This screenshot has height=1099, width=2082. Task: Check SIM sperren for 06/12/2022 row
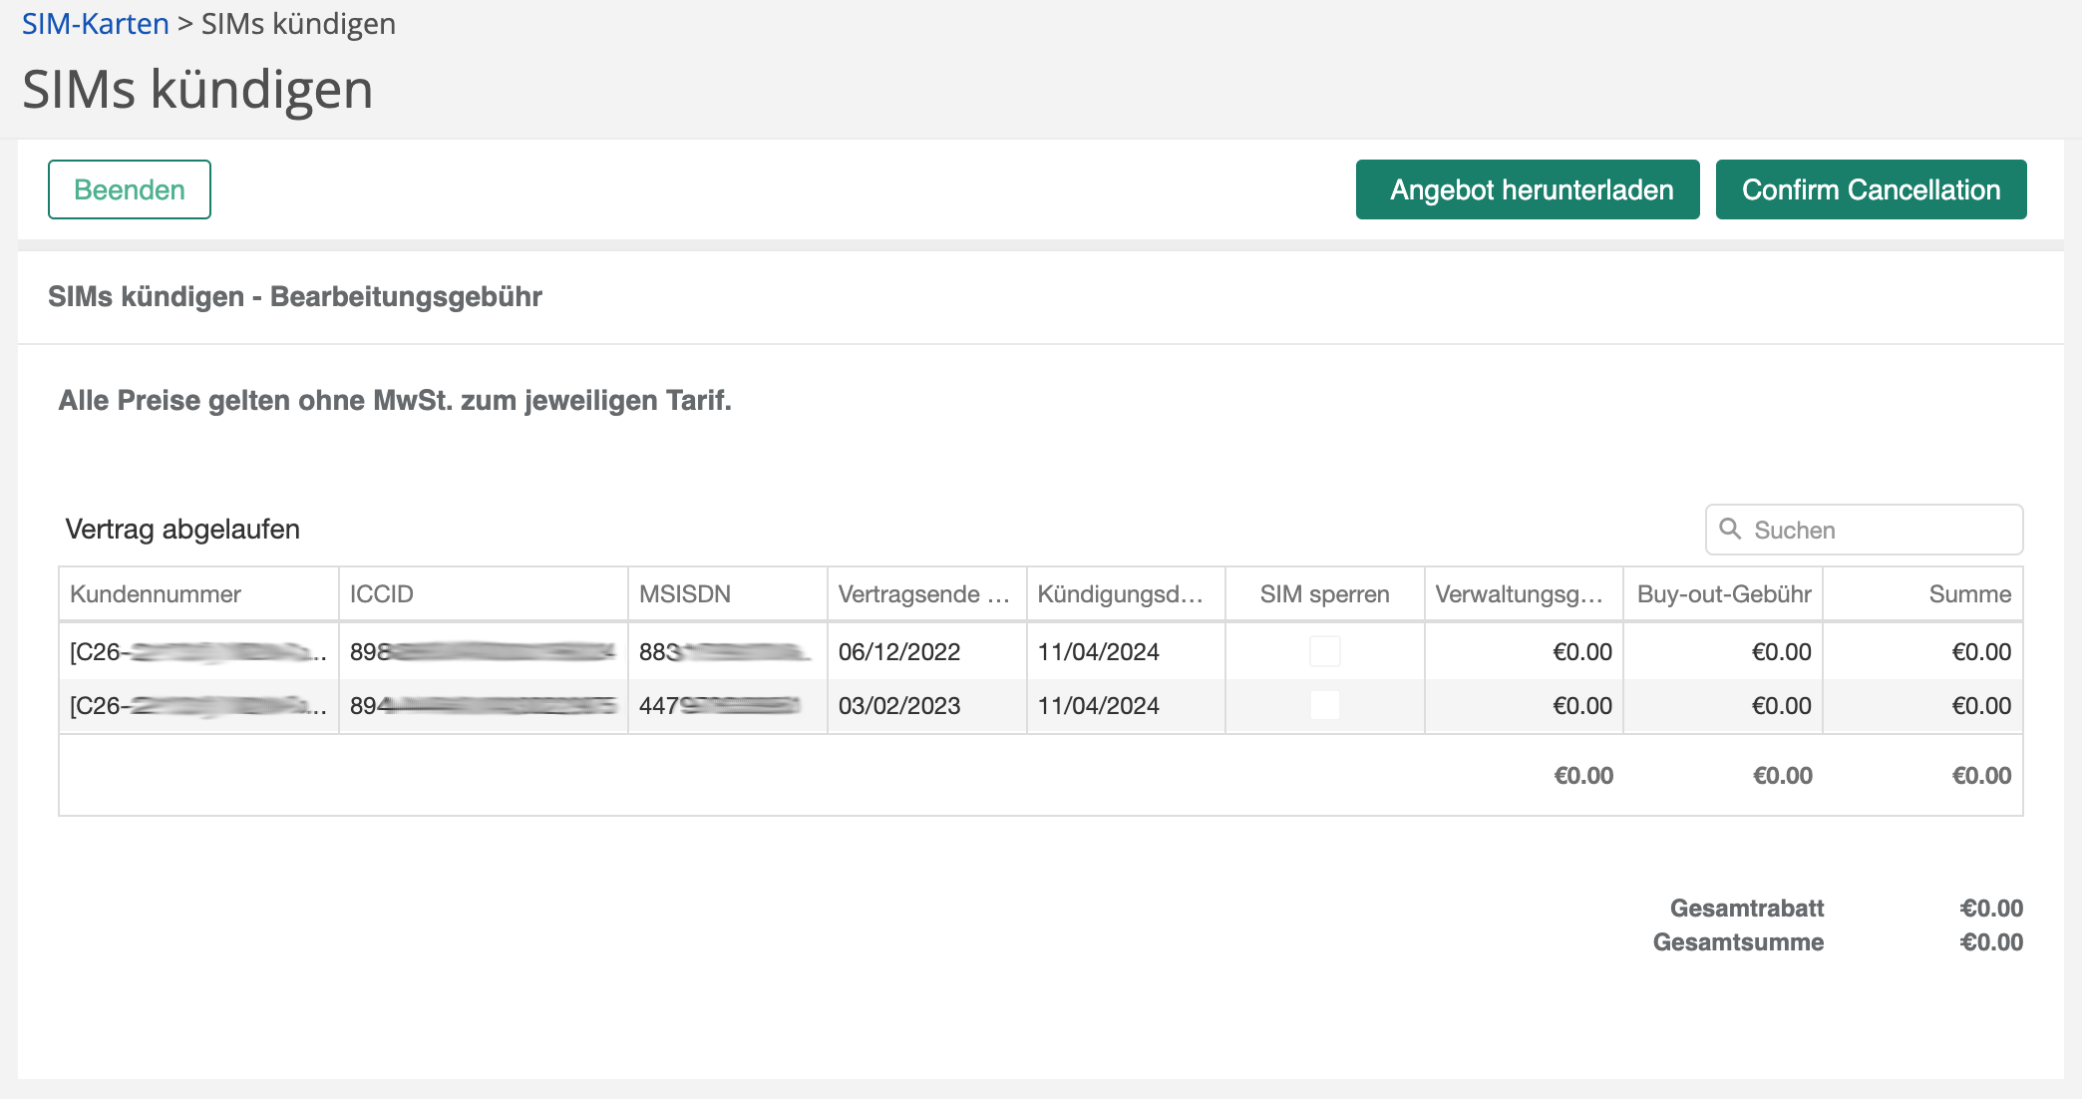click(1324, 651)
